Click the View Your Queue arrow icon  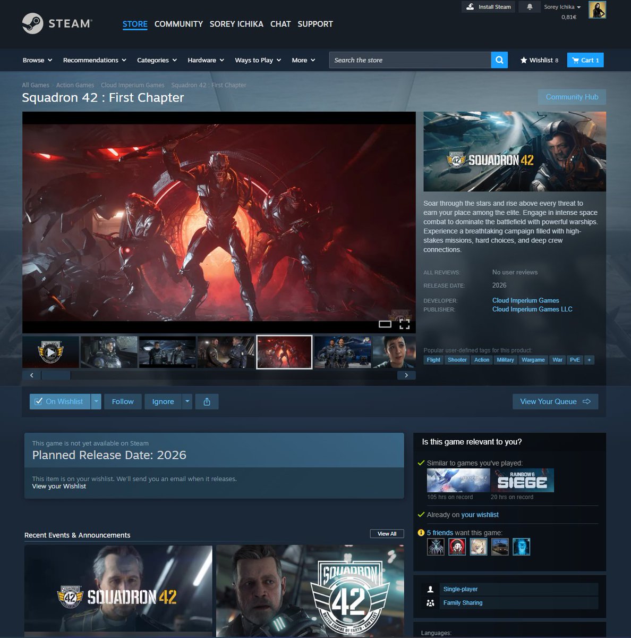click(586, 401)
